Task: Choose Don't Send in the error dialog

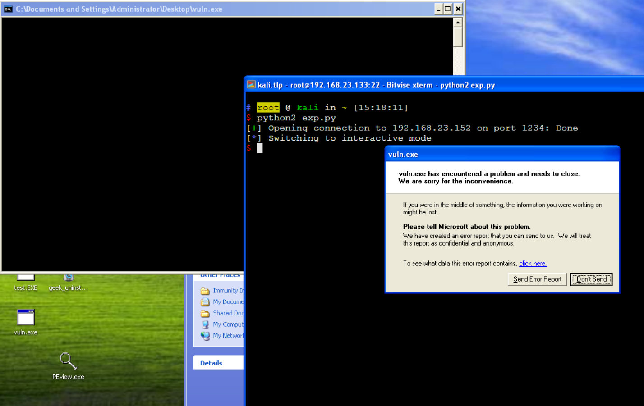Action: click(591, 279)
